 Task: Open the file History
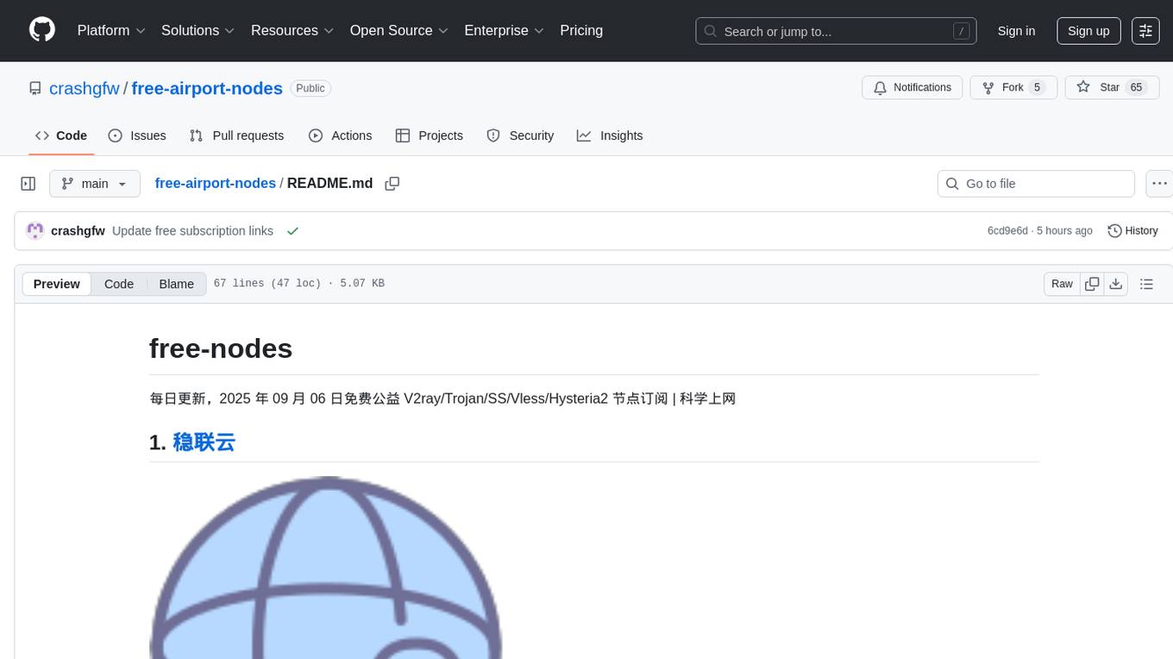point(1132,231)
